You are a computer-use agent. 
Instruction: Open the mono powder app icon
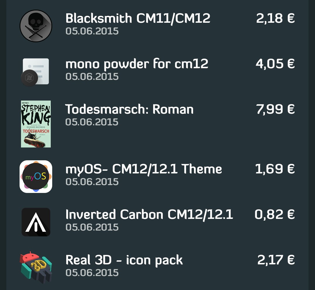(36, 71)
